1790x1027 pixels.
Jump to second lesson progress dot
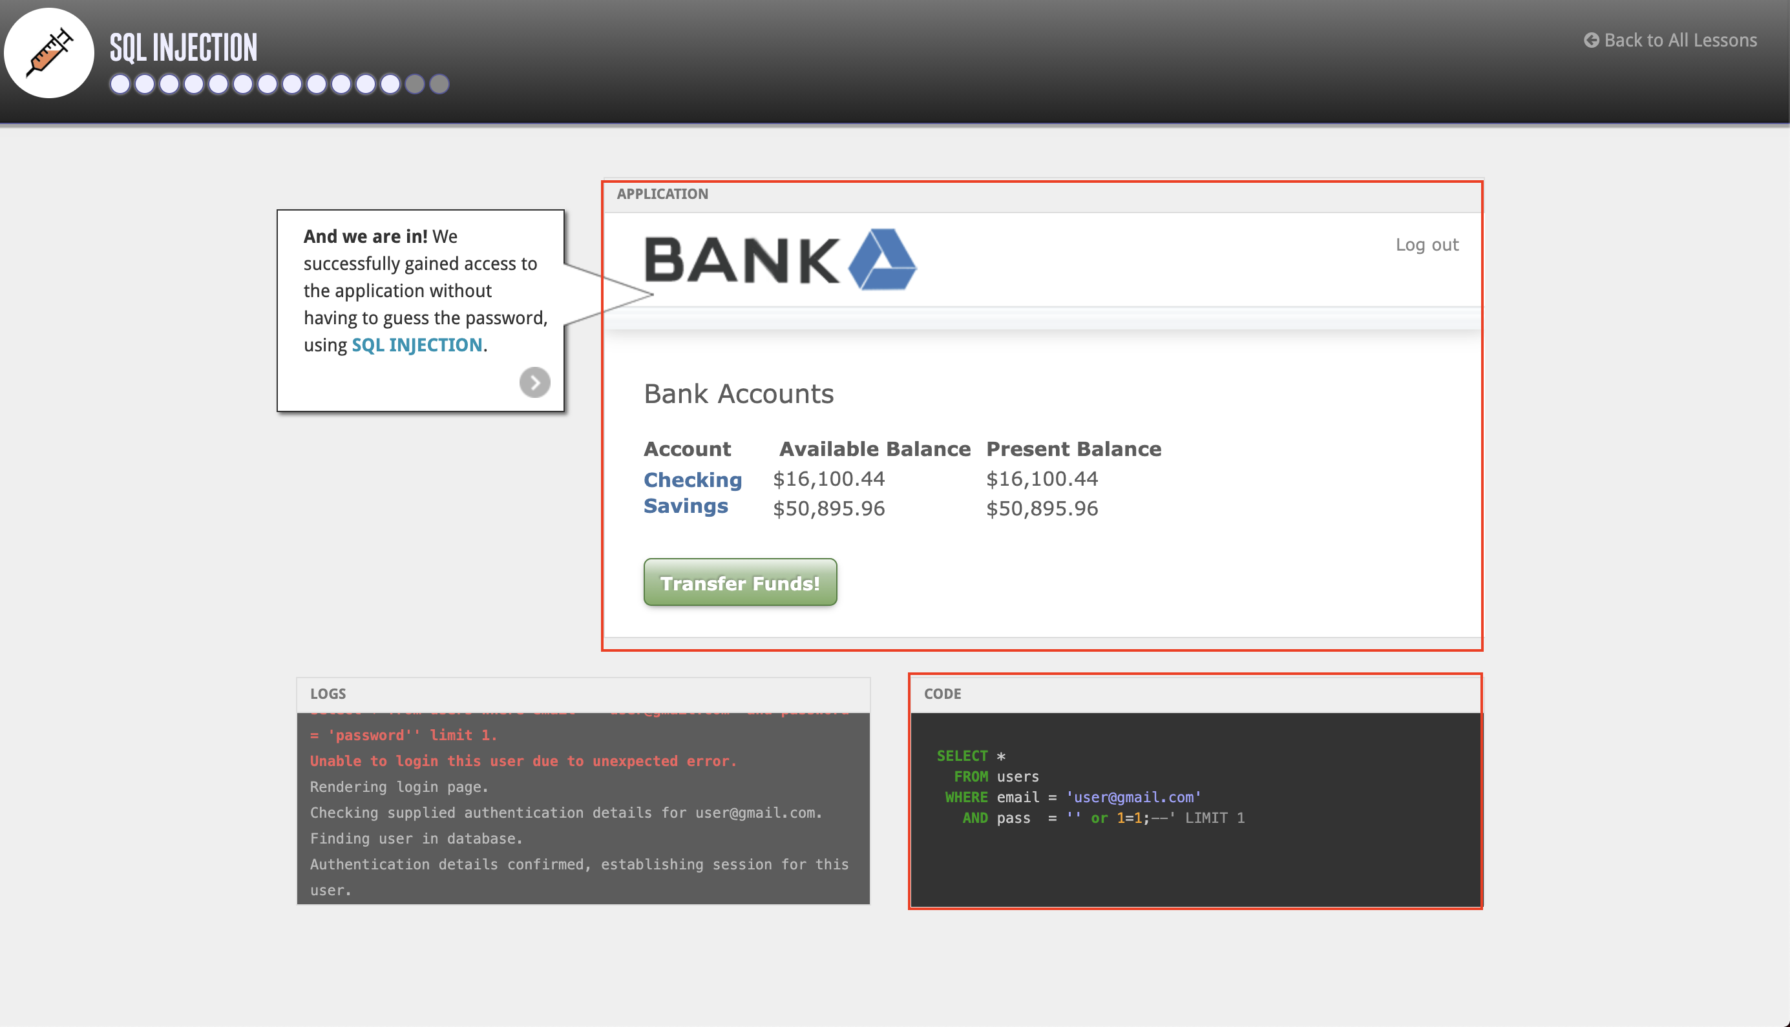(x=145, y=84)
